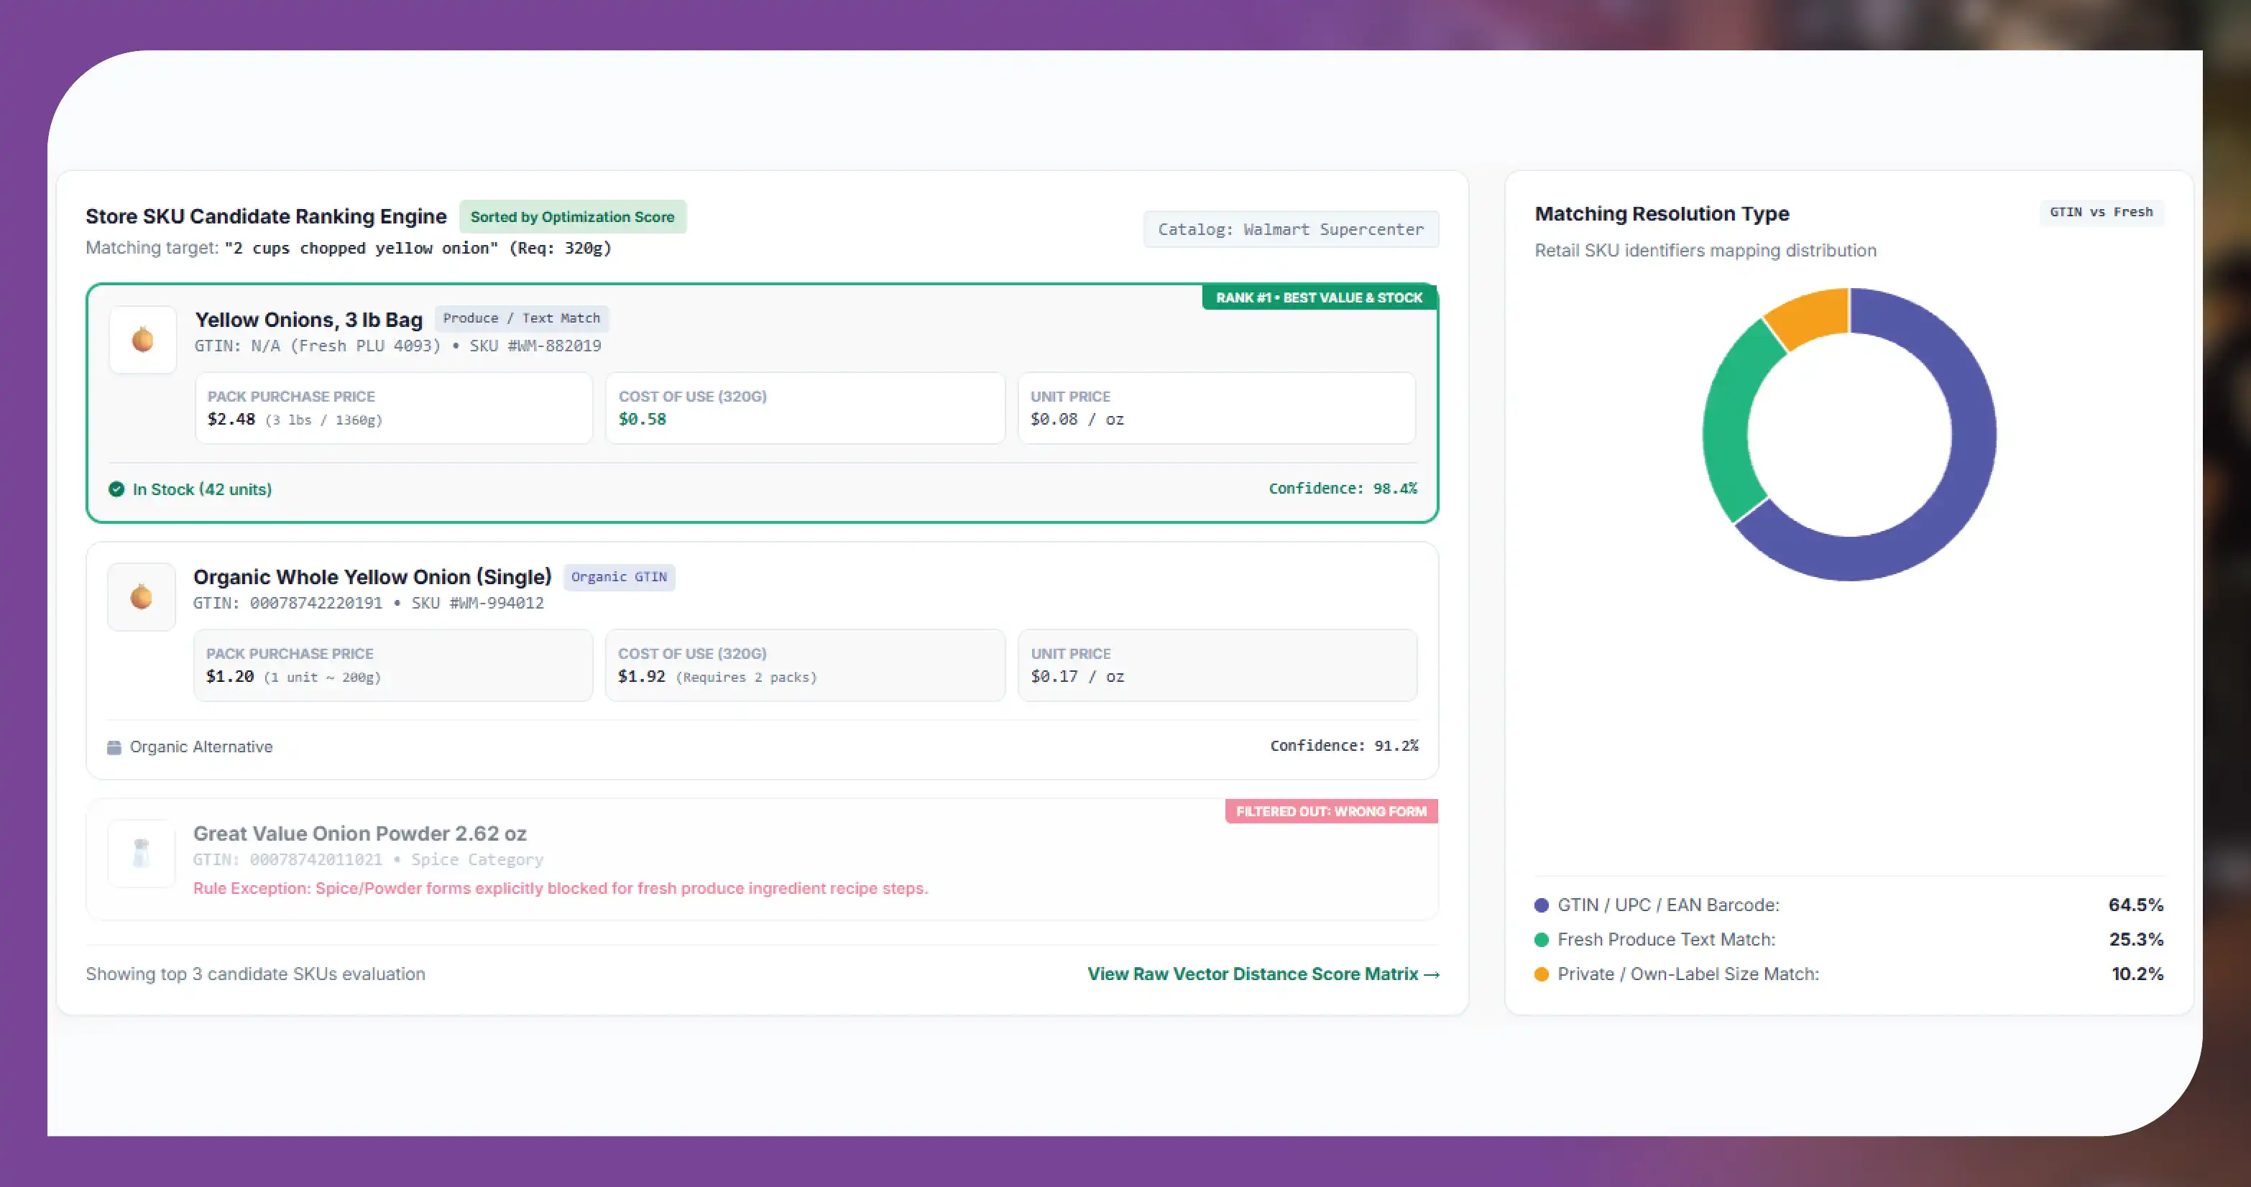Click the Organic Whole Yellow Onion product thumbnail
2251x1187 pixels.
click(141, 596)
